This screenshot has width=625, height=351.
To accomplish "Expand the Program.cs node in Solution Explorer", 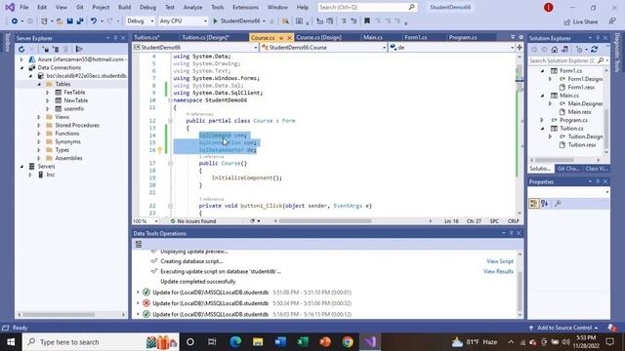I will (x=542, y=120).
